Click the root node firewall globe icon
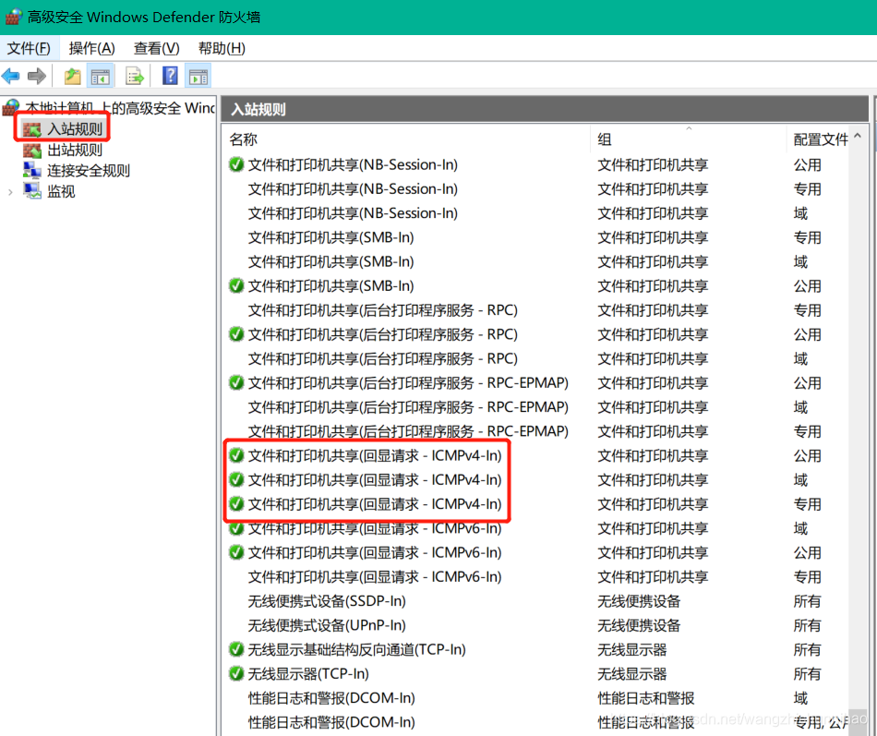The height and width of the screenshot is (736, 877). coord(11,107)
